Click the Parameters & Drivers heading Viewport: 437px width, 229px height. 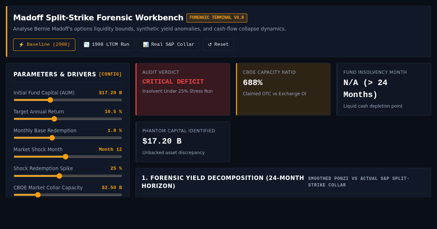click(x=55, y=74)
